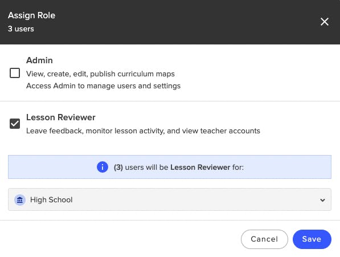The image size is (340, 257).
Task: Close the Assign Role dialog
Action: tap(325, 22)
